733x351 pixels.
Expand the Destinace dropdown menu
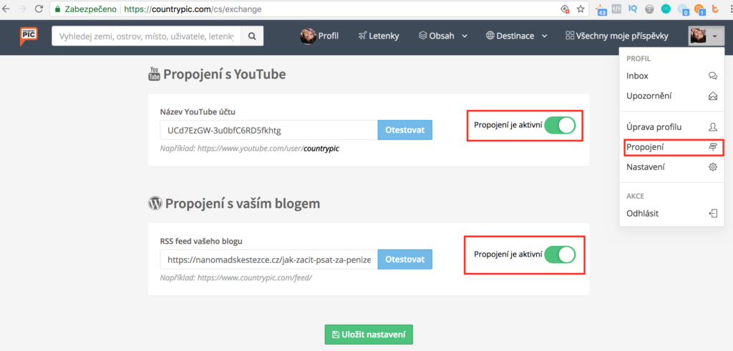516,36
